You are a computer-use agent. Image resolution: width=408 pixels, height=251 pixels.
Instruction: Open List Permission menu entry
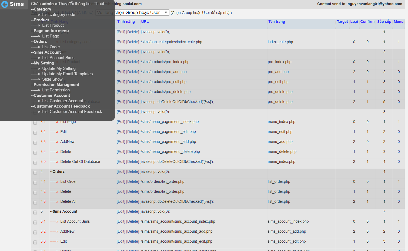[x=56, y=90]
